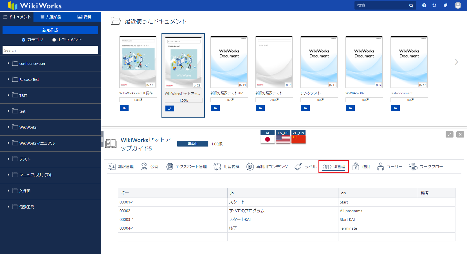Expand the TEST uppercase folder
The width and height of the screenshot is (467, 254).
point(8,95)
